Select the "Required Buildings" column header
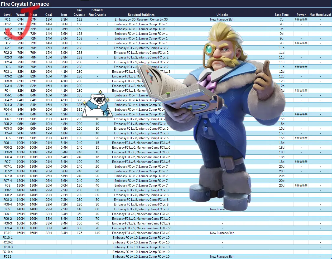Screen dimensions: 332x259 tap(141, 15)
